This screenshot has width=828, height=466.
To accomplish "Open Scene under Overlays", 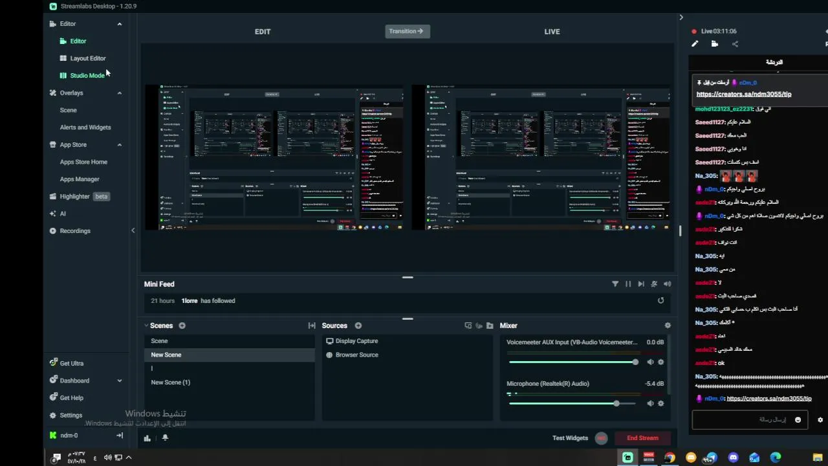I will point(68,110).
